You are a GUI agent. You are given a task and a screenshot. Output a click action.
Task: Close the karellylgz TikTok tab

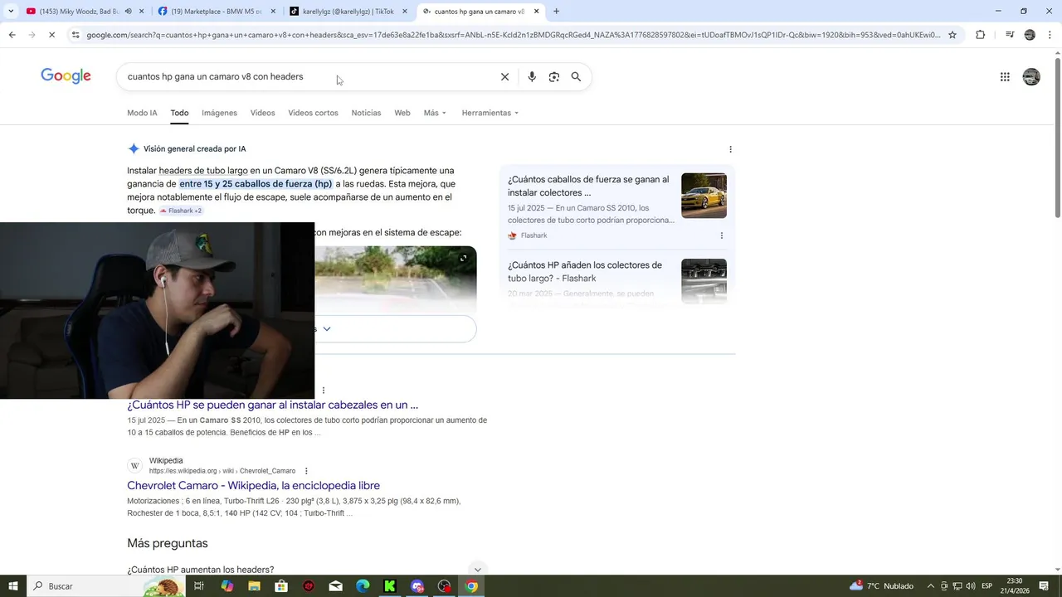coord(405,12)
